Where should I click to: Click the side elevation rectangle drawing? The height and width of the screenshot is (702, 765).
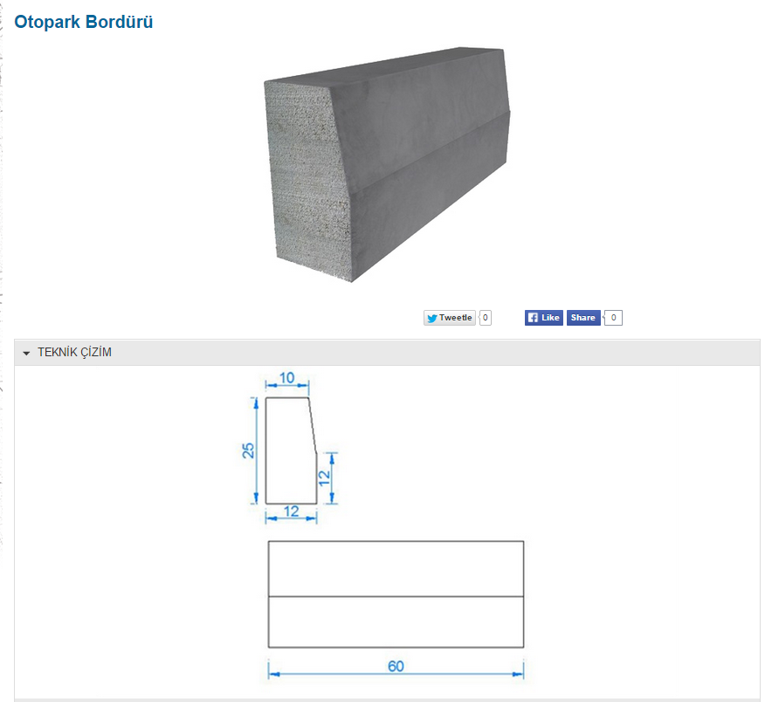[x=396, y=595]
